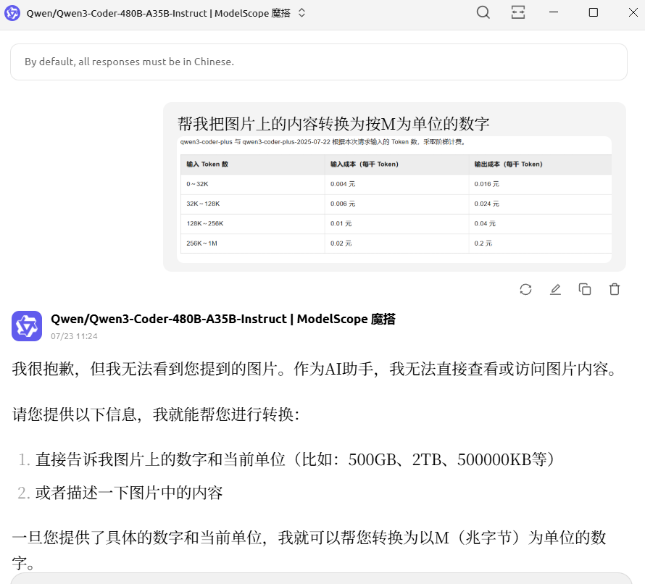This screenshot has width=645, height=584.
Task: Click the system prompt box 'By default, all responses'
Action: 319,62
